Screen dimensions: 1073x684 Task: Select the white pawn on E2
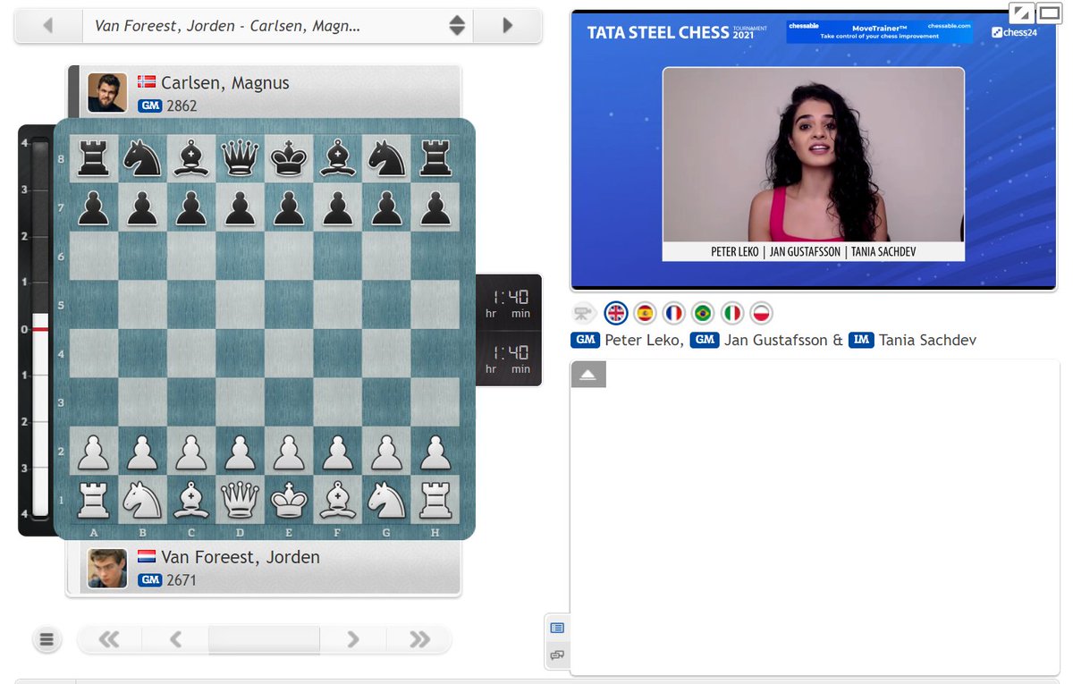click(x=289, y=451)
